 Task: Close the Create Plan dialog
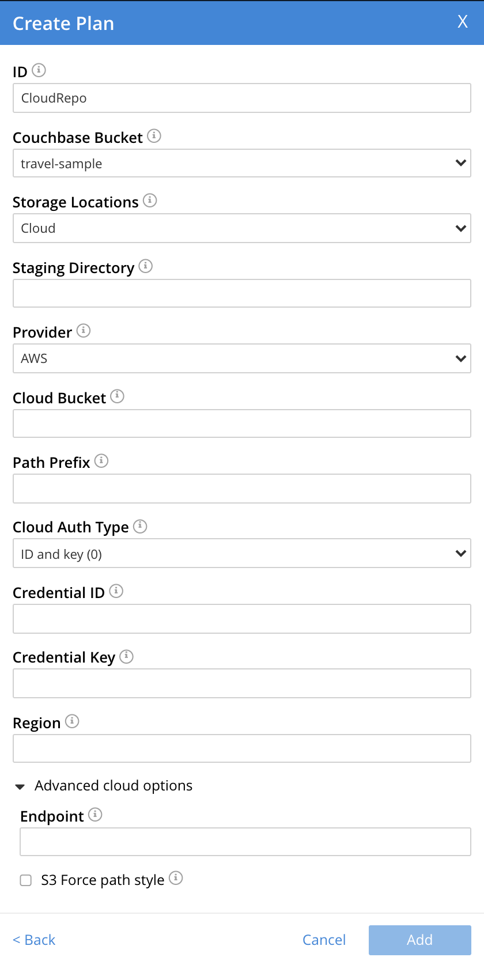click(x=462, y=22)
